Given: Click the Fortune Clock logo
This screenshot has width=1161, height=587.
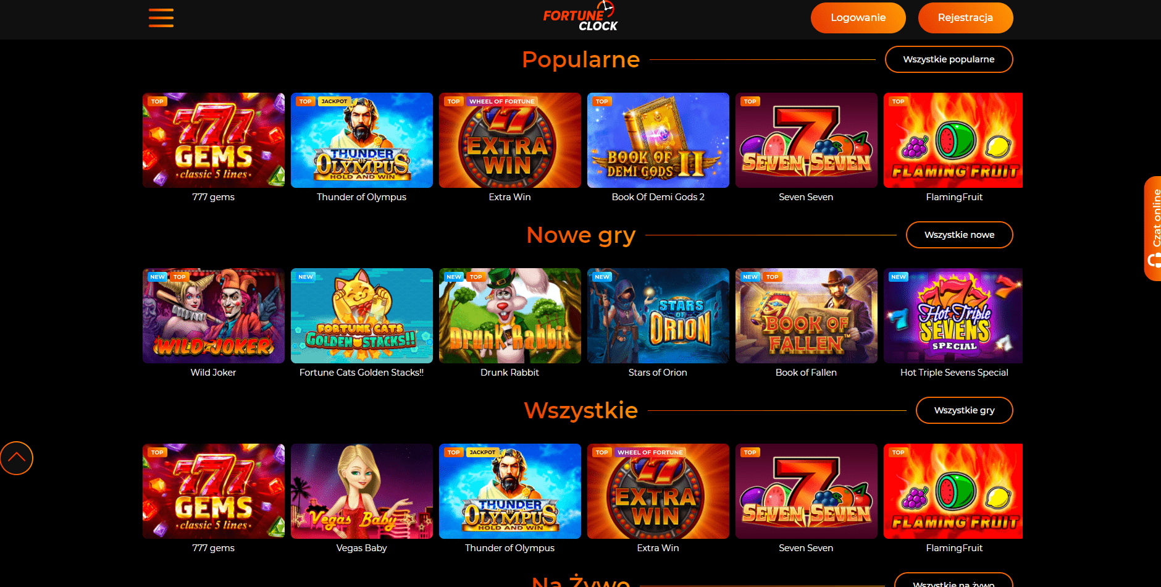Looking at the screenshot, I should pos(580,17).
